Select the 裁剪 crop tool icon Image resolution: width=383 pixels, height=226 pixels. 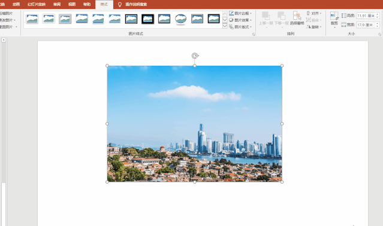tap(334, 16)
